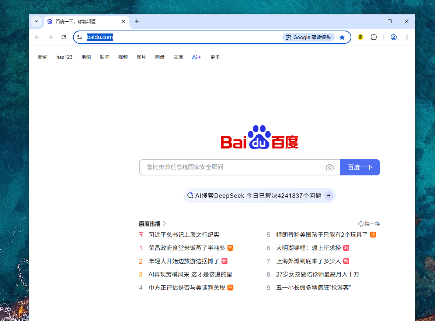Click the camera image search icon
Image resolution: width=435 pixels, height=321 pixels.
(x=330, y=167)
